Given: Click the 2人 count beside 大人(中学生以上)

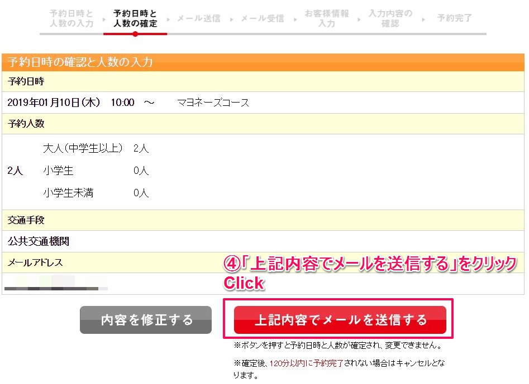Looking at the screenshot, I should point(141,148).
